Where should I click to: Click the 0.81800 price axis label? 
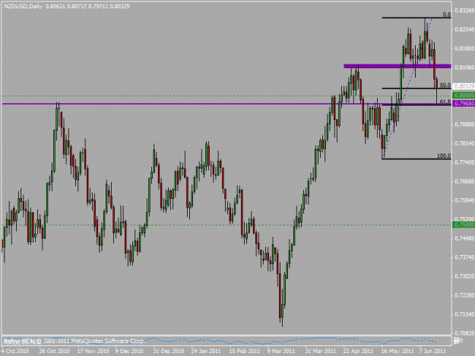(464, 49)
